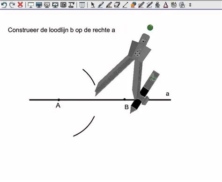Click the instruction text 'Construeer de loodlijn b'

point(41,30)
